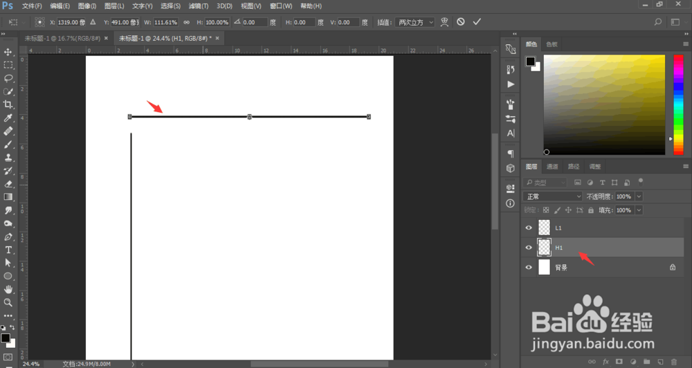Select the Hand tool
692x368 pixels.
[8, 289]
